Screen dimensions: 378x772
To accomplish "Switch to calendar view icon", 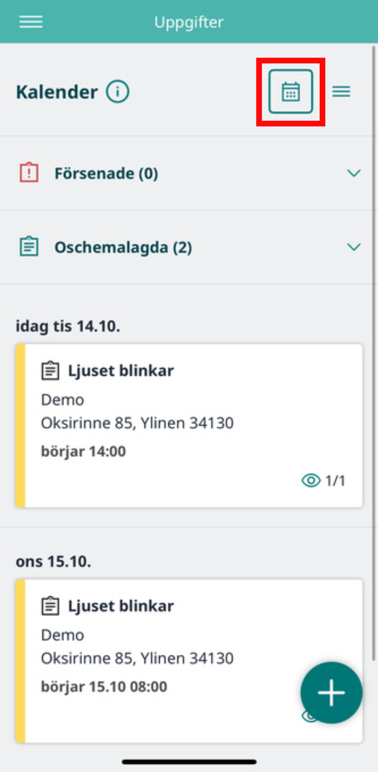I will (x=290, y=91).
